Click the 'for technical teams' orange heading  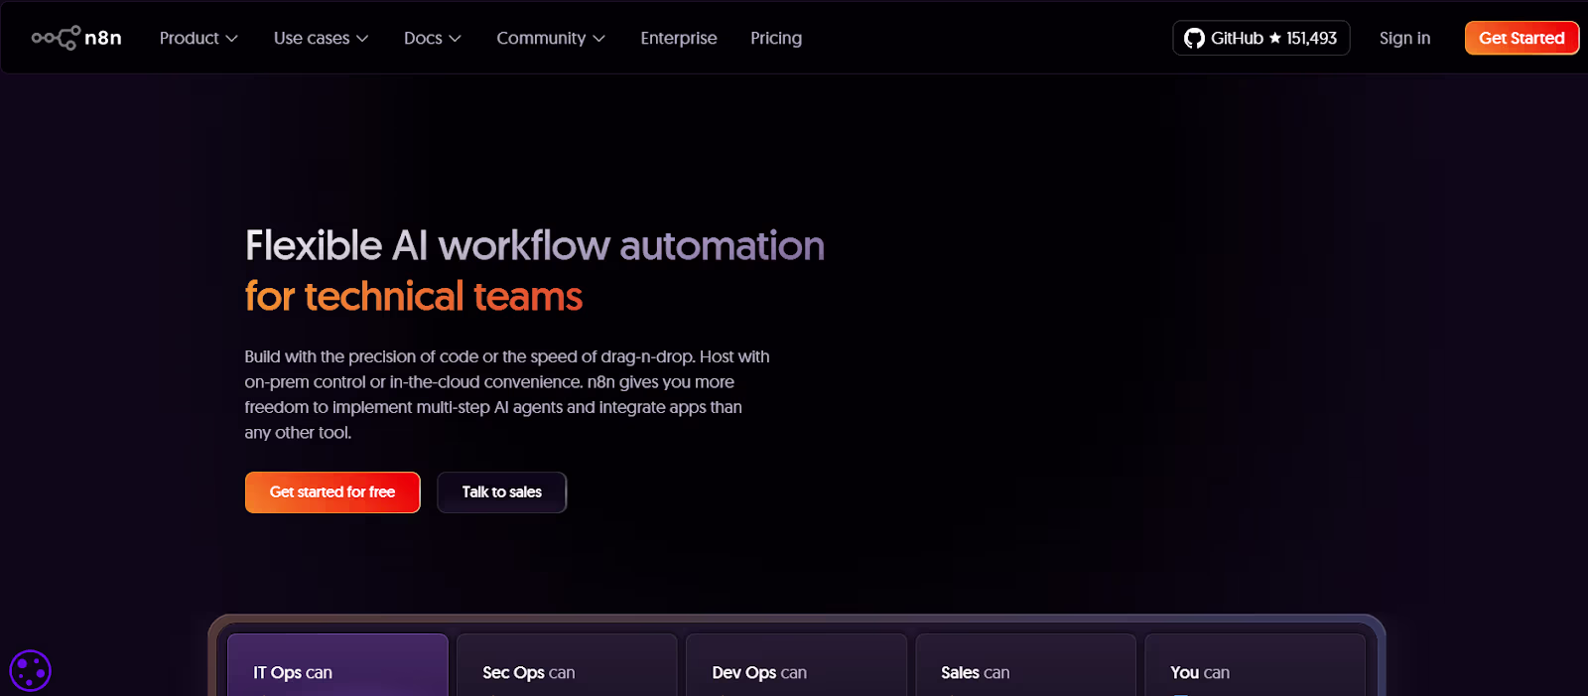(x=414, y=296)
